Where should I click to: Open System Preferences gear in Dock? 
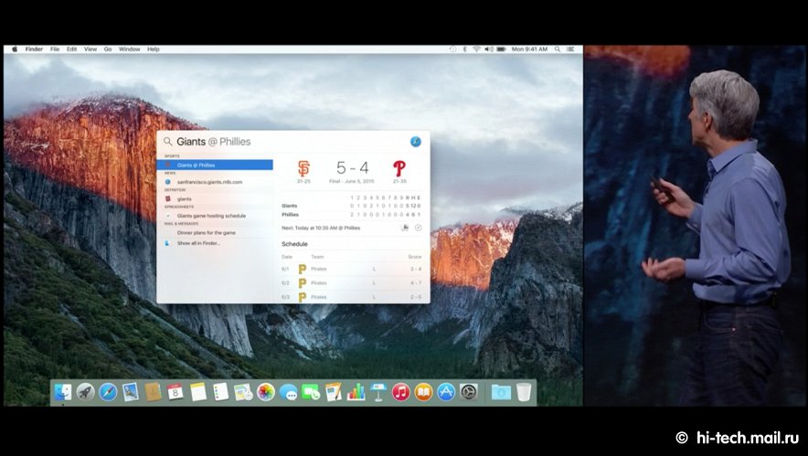(x=469, y=392)
